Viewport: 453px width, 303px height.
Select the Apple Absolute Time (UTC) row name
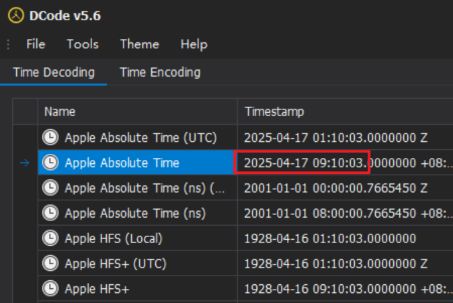point(140,138)
